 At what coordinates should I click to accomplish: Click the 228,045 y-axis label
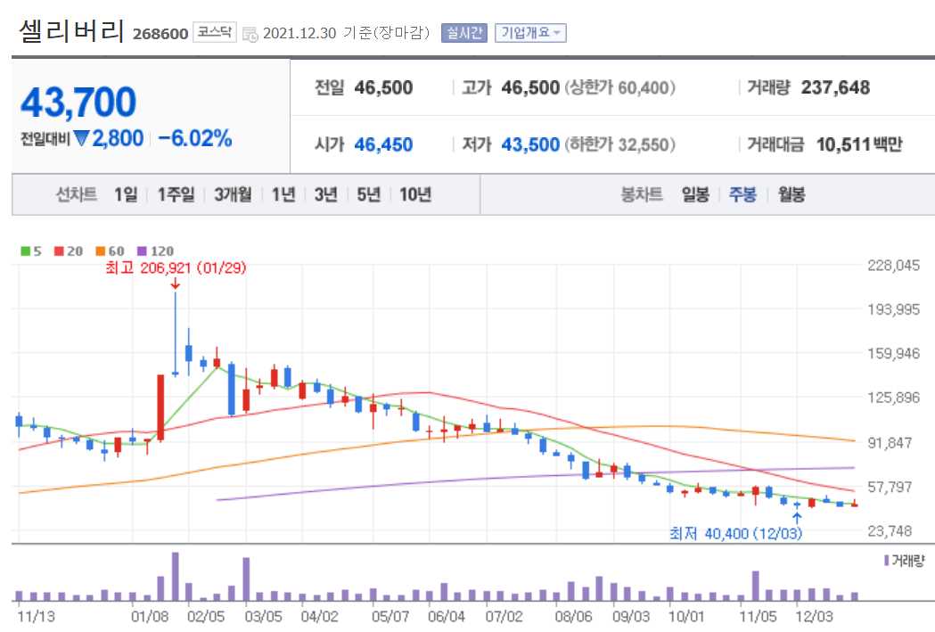click(x=893, y=266)
